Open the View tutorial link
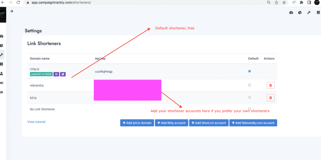Viewport: 321px width, 160px height. 36,122
